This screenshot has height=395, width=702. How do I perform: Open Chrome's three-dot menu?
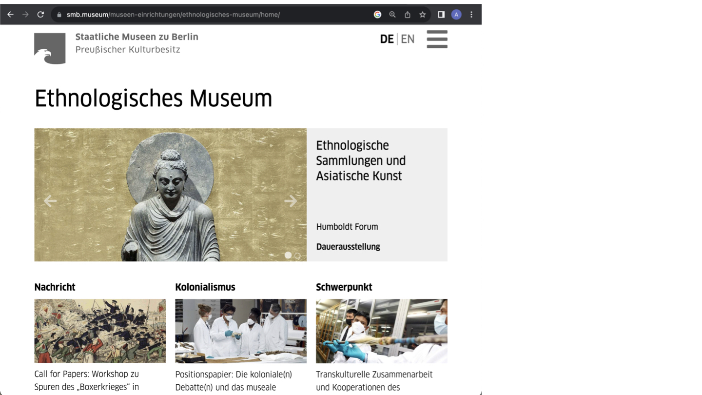pyautogui.click(x=471, y=15)
